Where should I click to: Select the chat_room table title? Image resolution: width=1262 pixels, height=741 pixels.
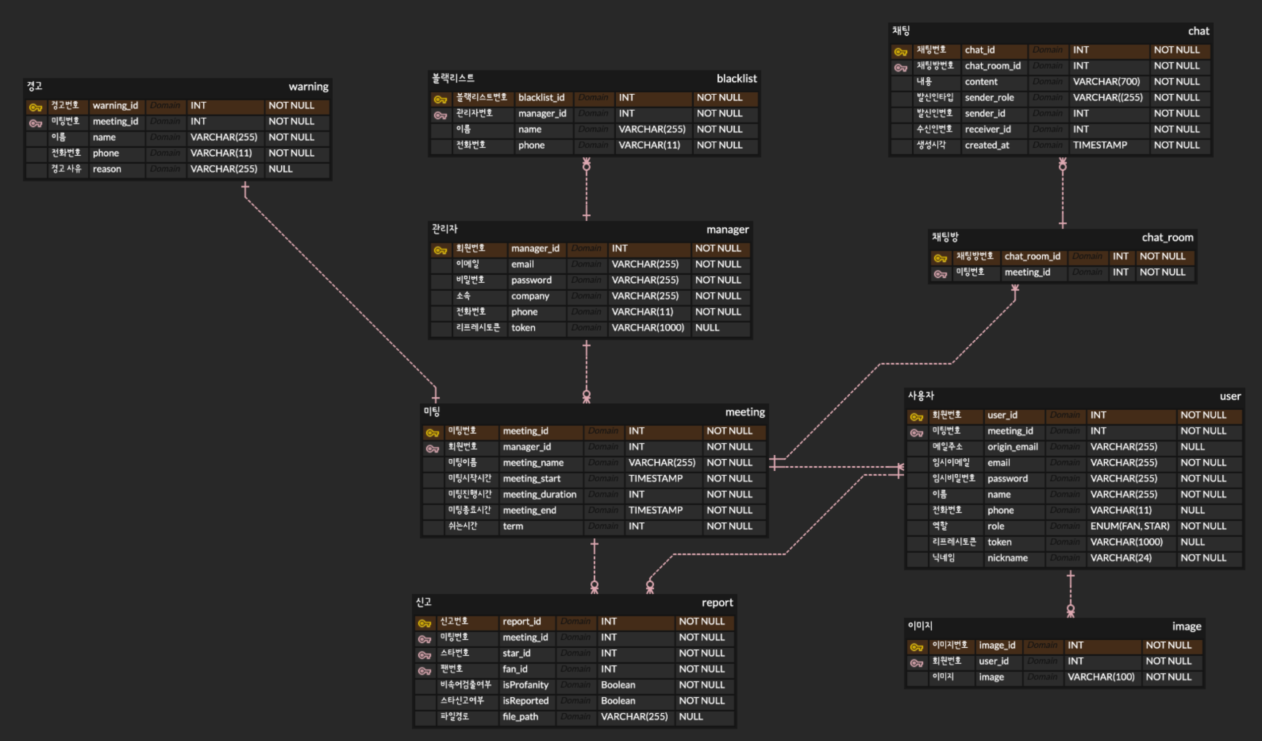click(x=1167, y=237)
